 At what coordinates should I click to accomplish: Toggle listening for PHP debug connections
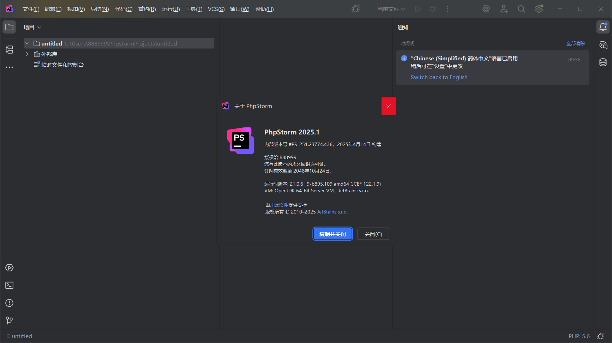(356, 9)
